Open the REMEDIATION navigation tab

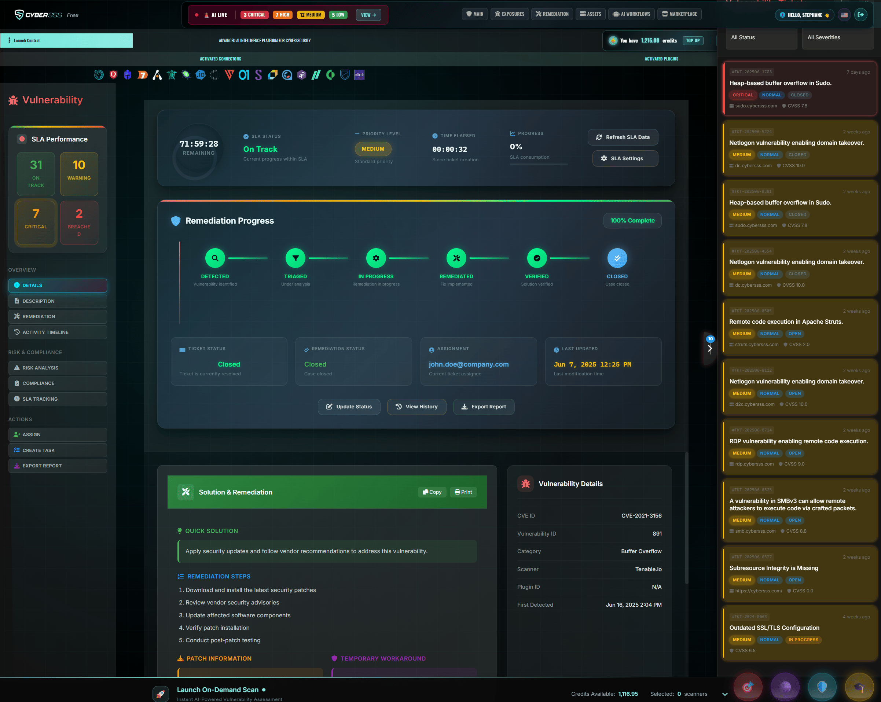552,14
